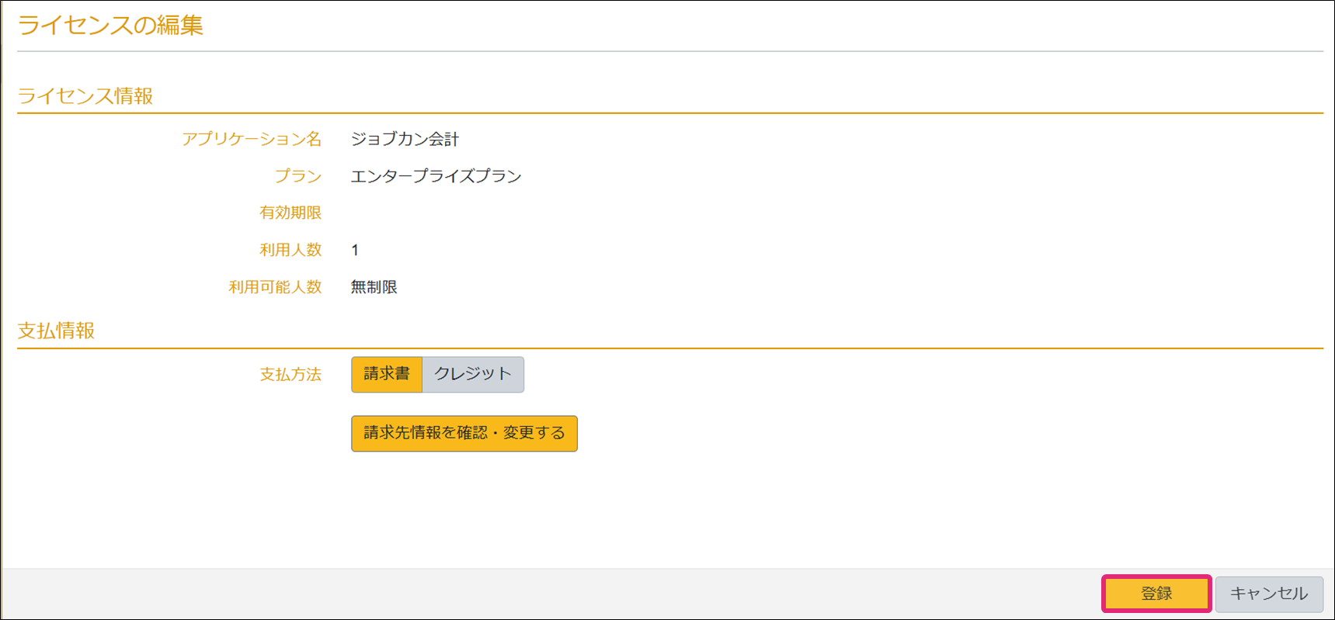Click the 無制限 value text
This screenshot has height=620, width=1335.
point(374,287)
